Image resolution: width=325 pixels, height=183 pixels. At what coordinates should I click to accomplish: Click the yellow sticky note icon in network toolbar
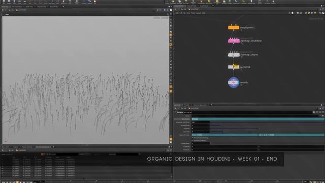309,13
